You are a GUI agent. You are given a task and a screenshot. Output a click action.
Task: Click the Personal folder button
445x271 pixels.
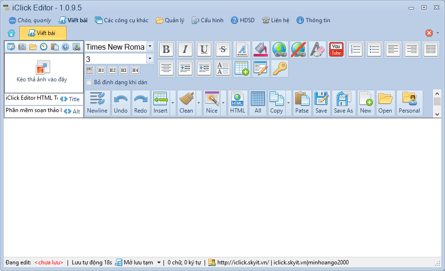409,103
